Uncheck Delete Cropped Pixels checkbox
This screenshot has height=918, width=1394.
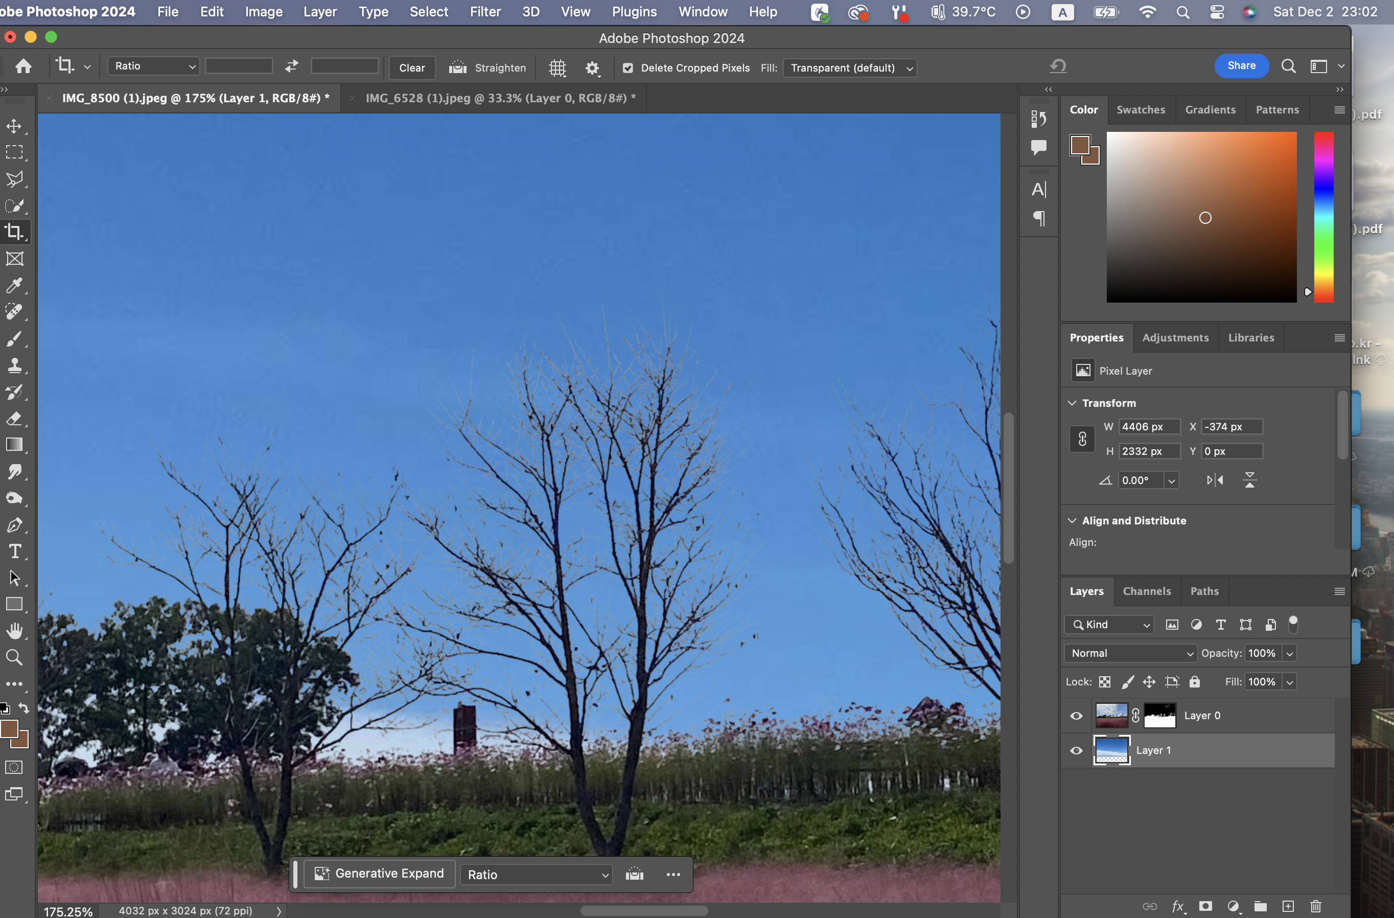click(x=628, y=68)
